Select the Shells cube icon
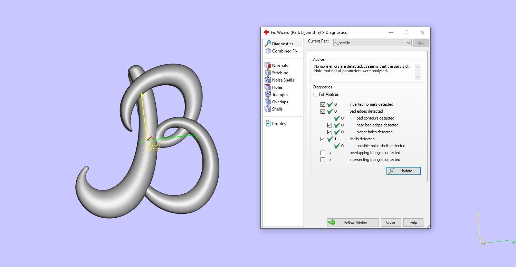The image size is (516, 267). pyautogui.click(x=268, y=109)
